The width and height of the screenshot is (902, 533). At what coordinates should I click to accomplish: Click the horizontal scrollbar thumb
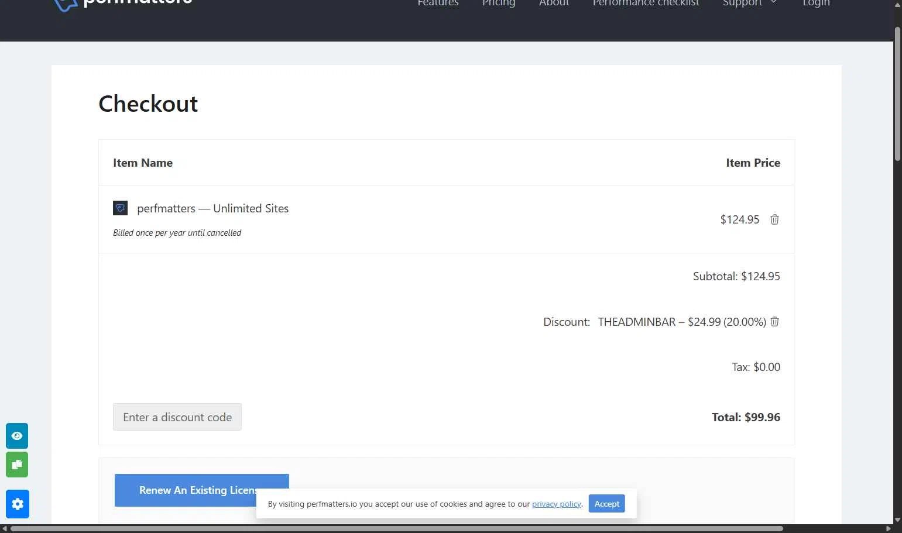397,529
